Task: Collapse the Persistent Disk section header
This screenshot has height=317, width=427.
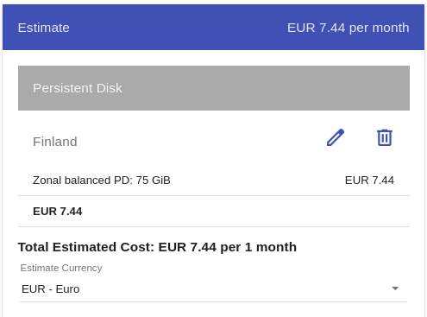Action: (214, 88)
